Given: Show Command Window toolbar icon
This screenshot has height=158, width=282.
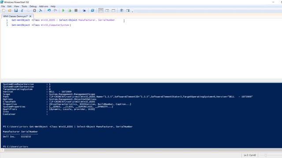Looking at the screenshot, I should click(x=122, y=11).
